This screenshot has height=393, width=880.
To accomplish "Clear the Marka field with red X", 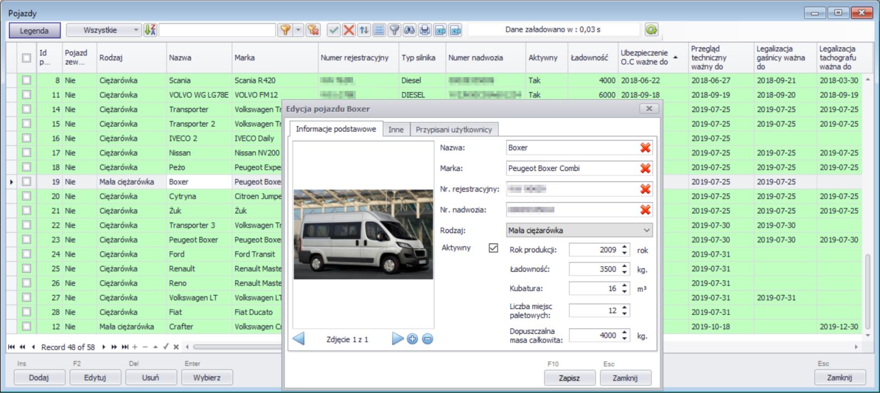I will pos(645,168).
